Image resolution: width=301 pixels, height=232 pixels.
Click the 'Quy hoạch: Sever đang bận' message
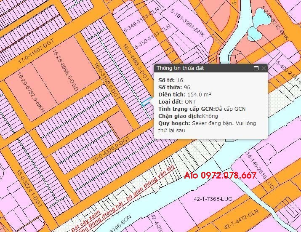[207, 127]
